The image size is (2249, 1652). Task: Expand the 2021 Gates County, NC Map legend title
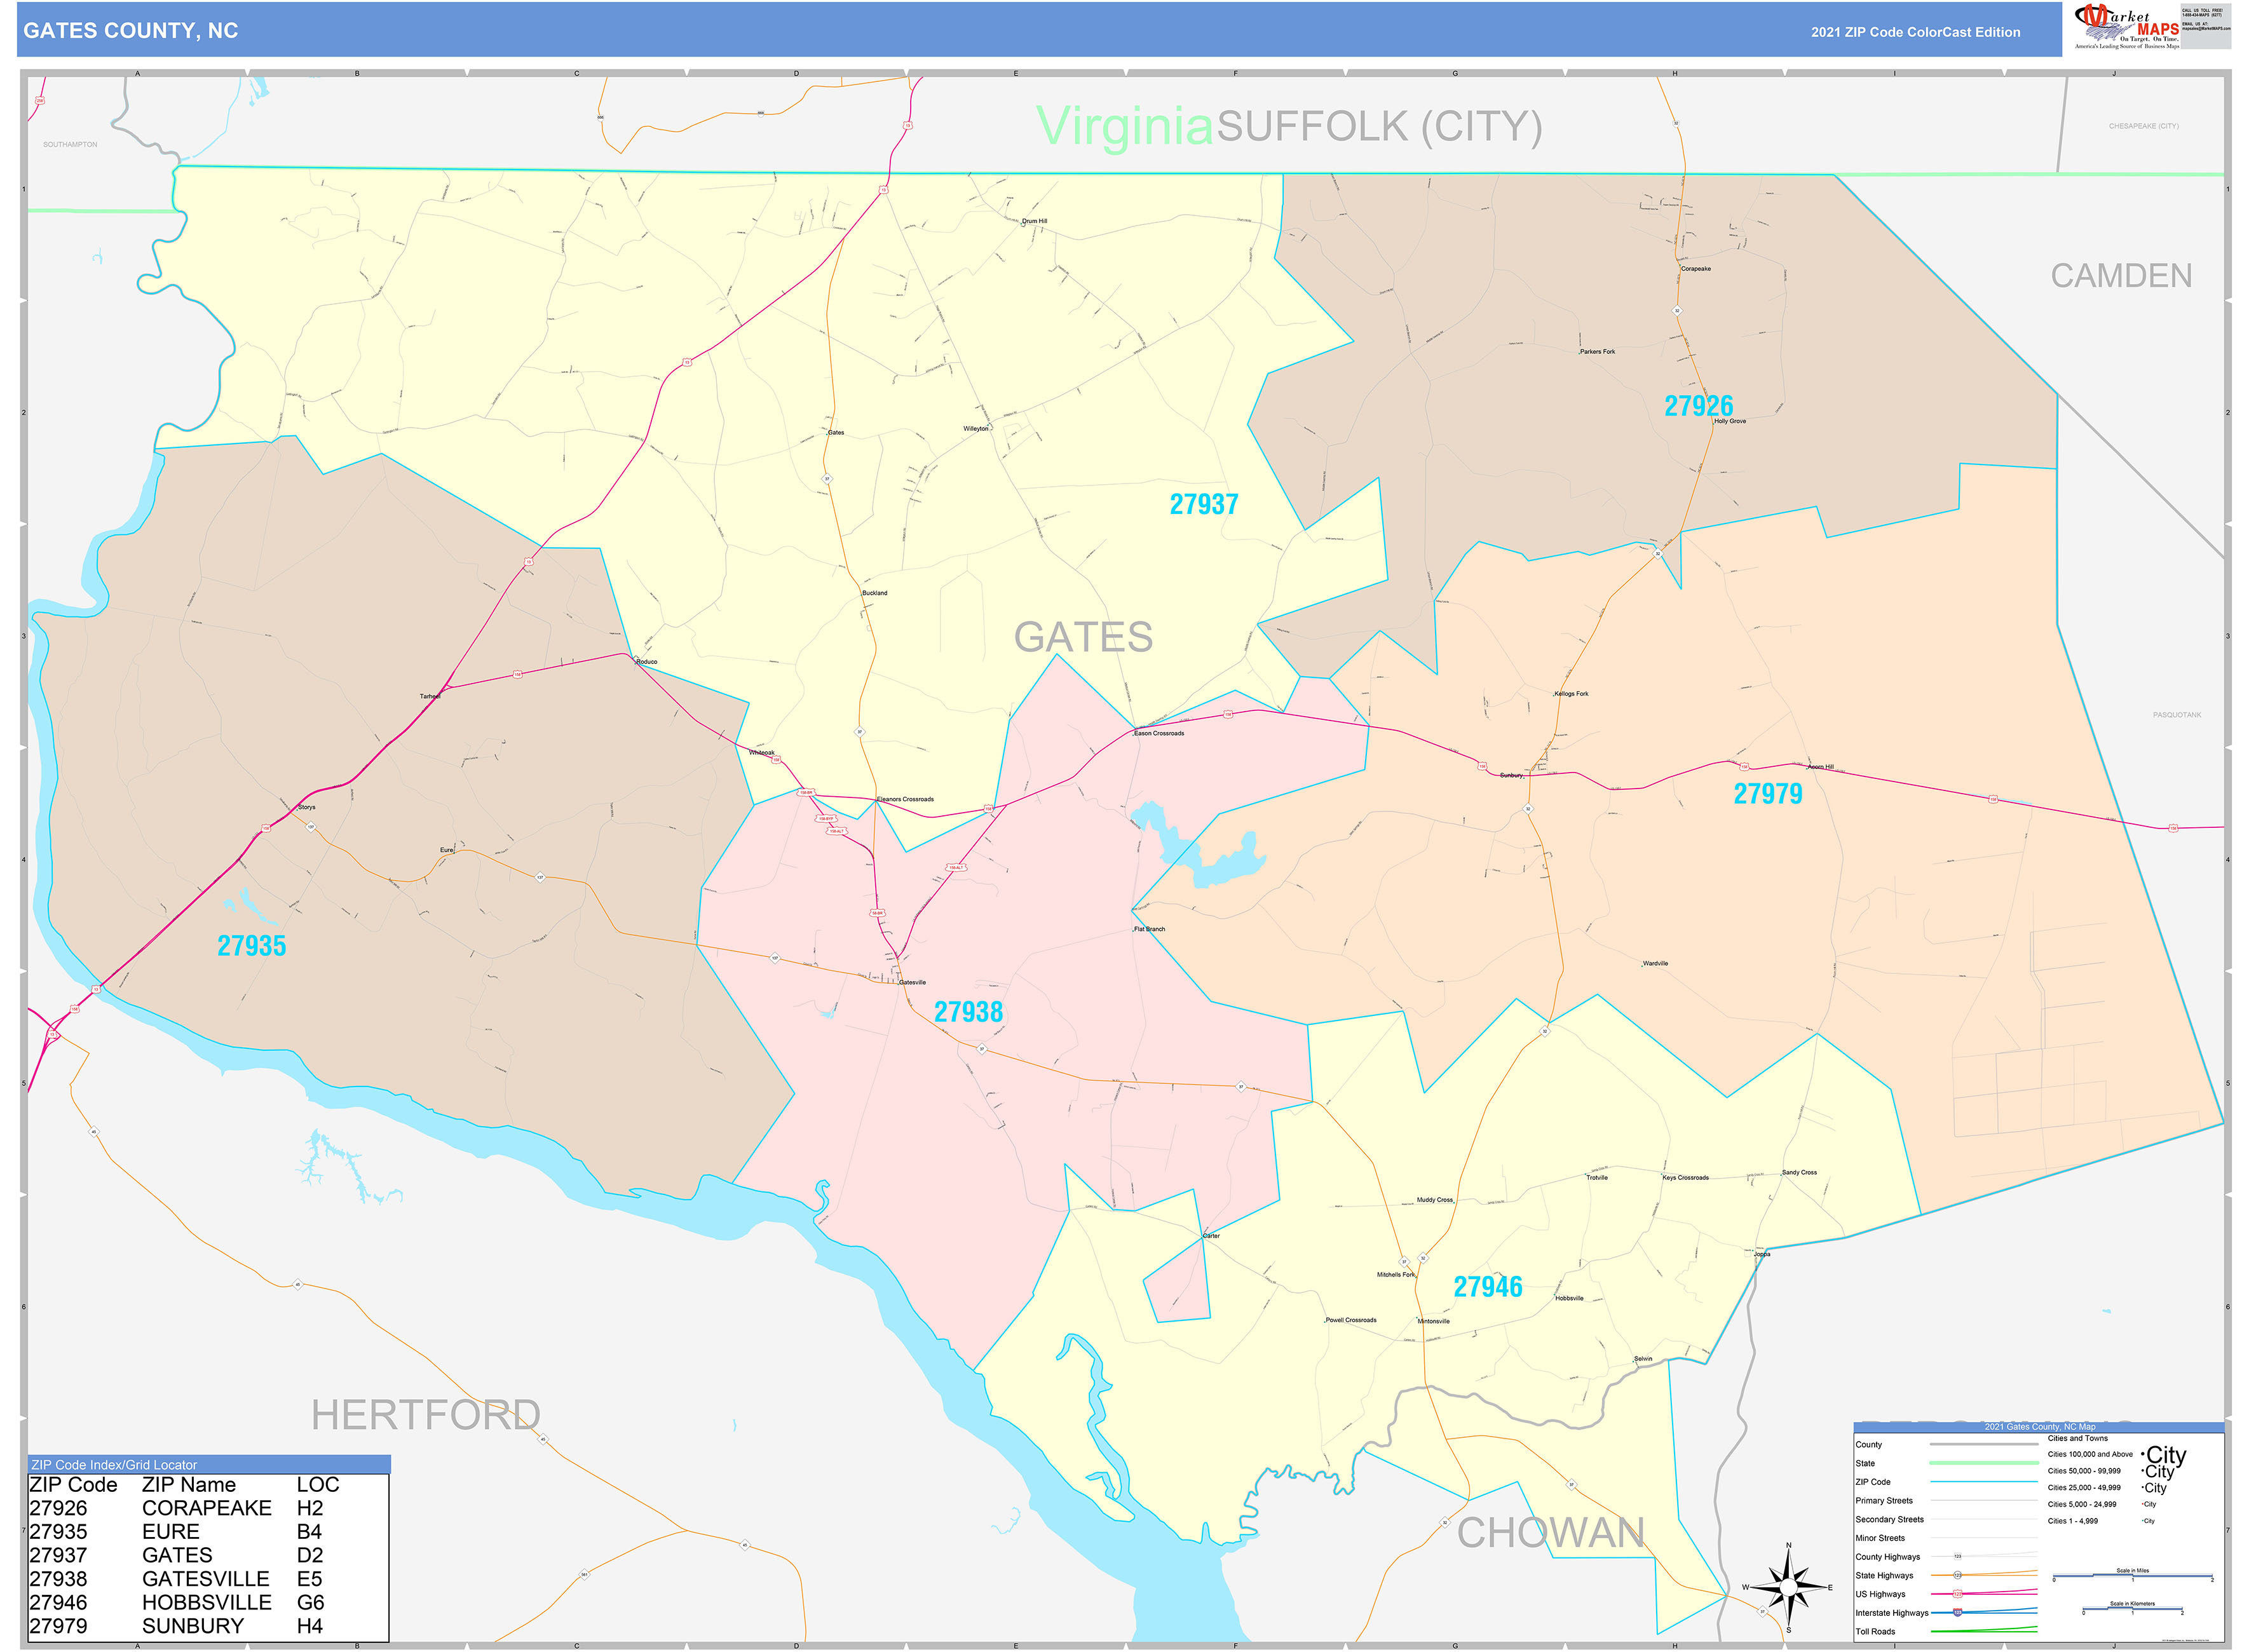click(2040, 1427)
